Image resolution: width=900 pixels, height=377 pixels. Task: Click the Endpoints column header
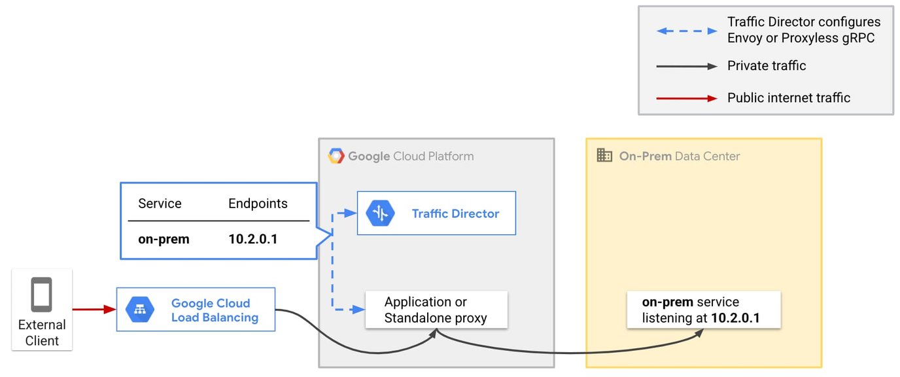coord(258,204)
